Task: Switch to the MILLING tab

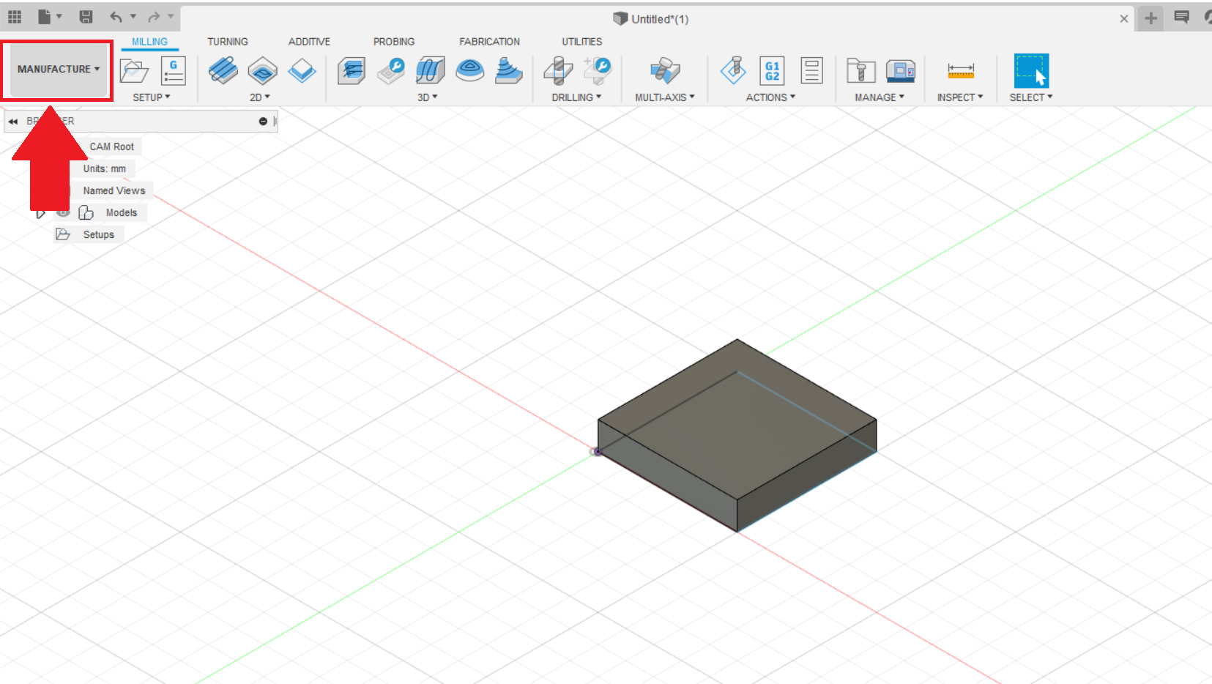Action: coord(149,42)
